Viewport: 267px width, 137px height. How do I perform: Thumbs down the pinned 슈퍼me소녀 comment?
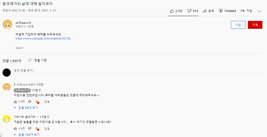[x=30, y=102]
